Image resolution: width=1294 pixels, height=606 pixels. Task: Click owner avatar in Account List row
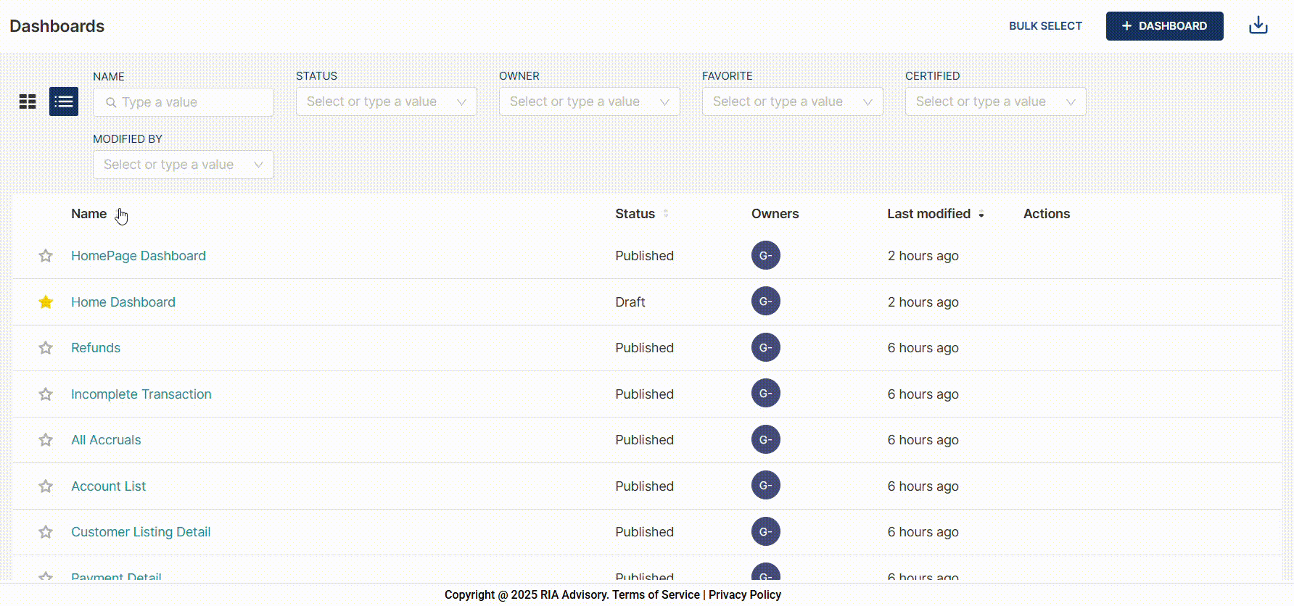click(765, 486)
